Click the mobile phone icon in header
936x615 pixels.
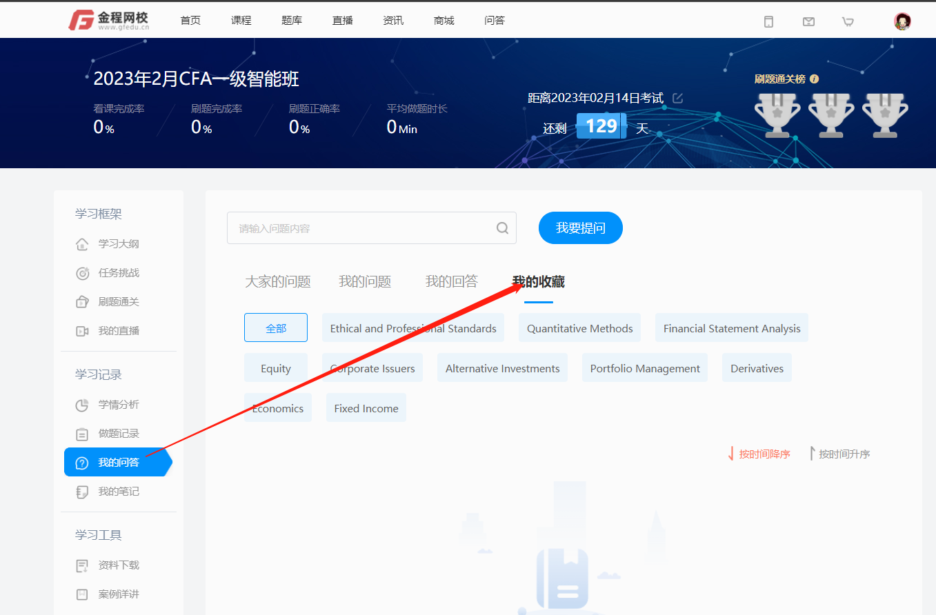coord(768,21)
